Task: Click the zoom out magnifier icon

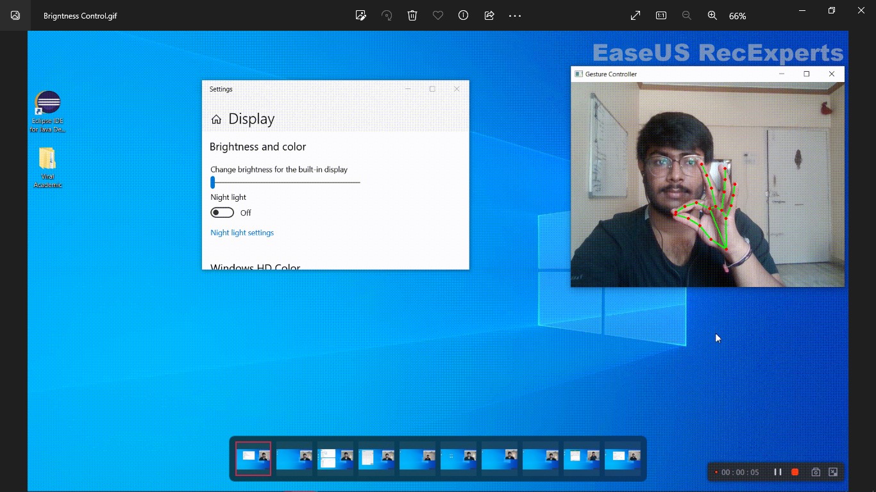Action: tap(687, 15)
